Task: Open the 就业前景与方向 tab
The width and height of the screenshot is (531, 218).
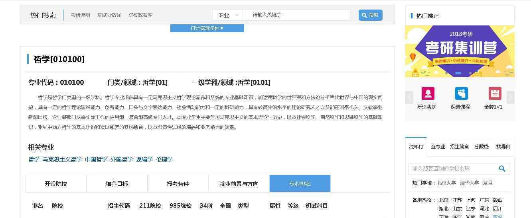Action: (239, 184)
